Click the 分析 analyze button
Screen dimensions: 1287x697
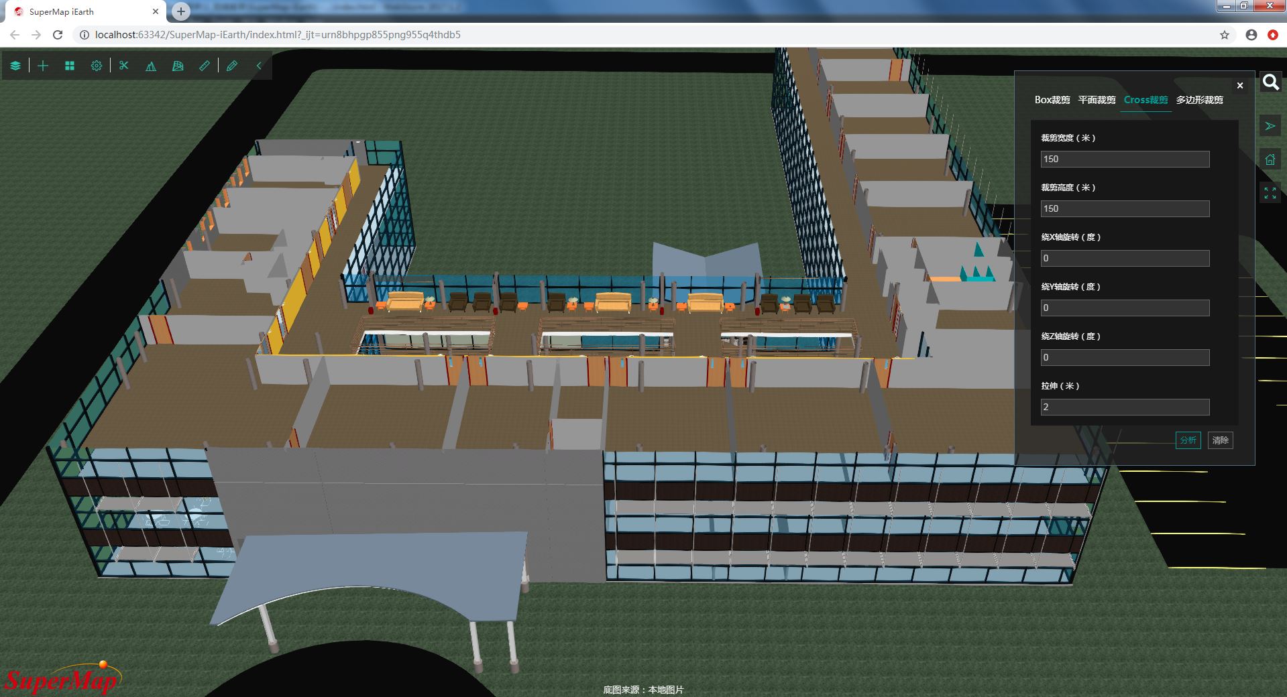(x=1188, y=440)
